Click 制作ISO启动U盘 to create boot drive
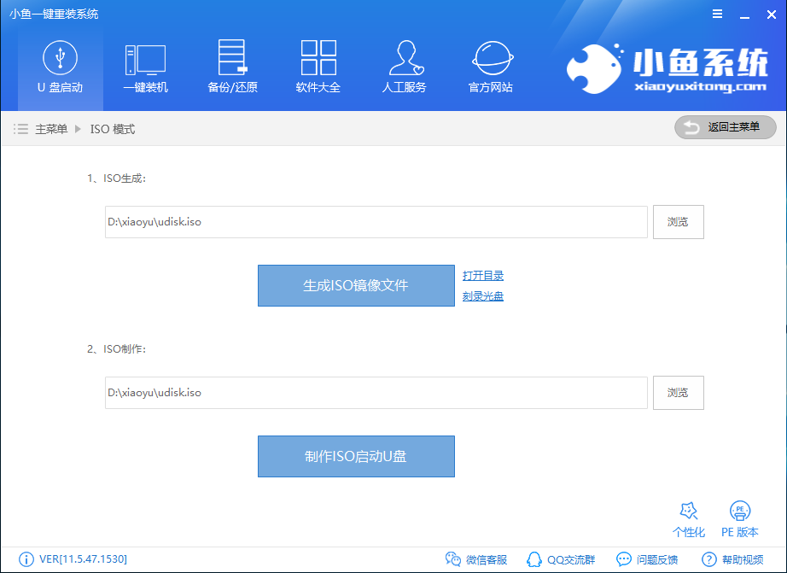This screenshot has width=787, height=573. click(x=356, y=456)
